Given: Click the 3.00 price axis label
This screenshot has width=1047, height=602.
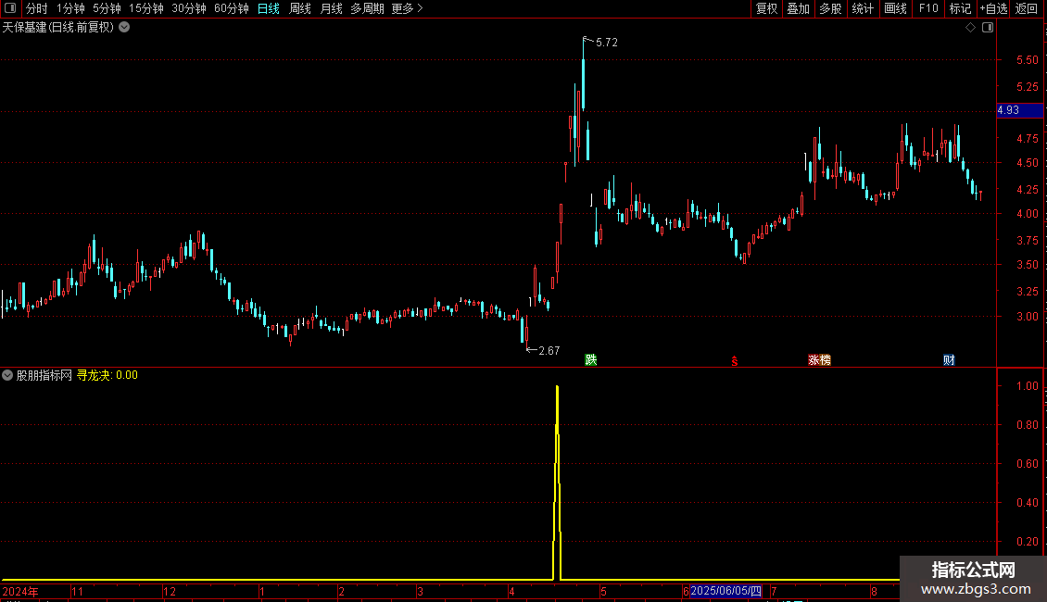Looking at the screenshot, I should (1027, 317).
